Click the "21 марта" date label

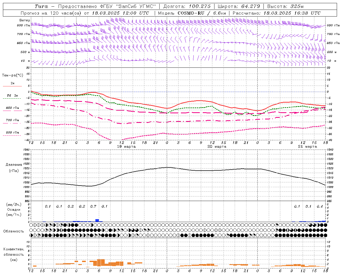point(308,147)
